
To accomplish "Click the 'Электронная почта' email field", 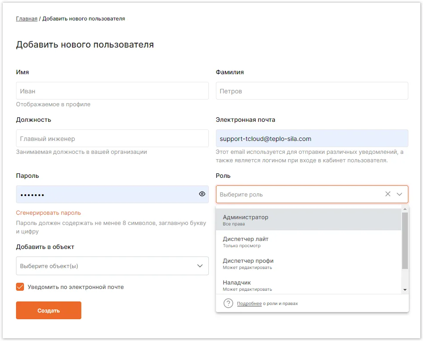I will (x=312, y=139).
